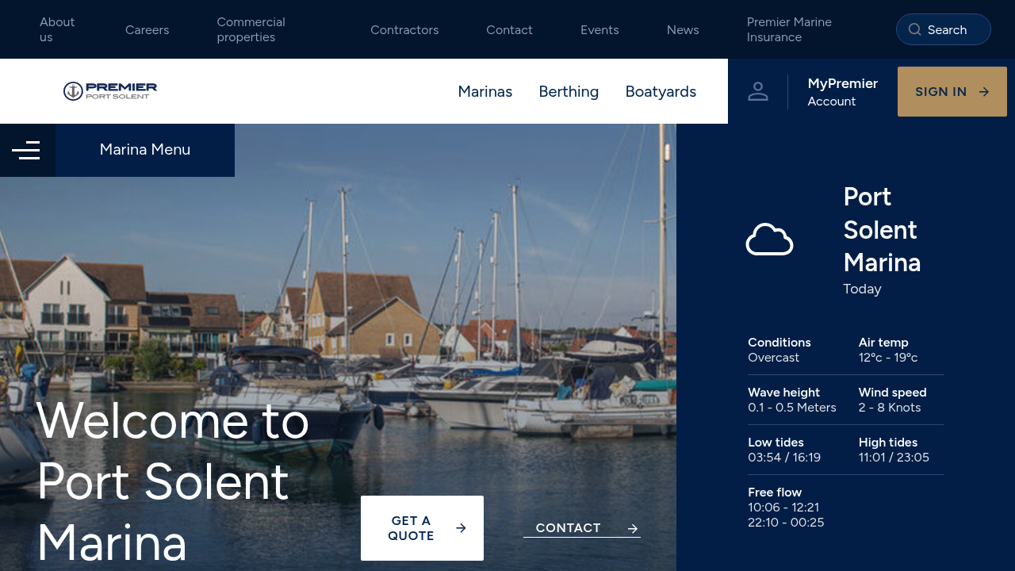This screenshot has height=571, width=1015.
Task: Select high tides '11:01 / 23:05'
Action: point(894,458)
